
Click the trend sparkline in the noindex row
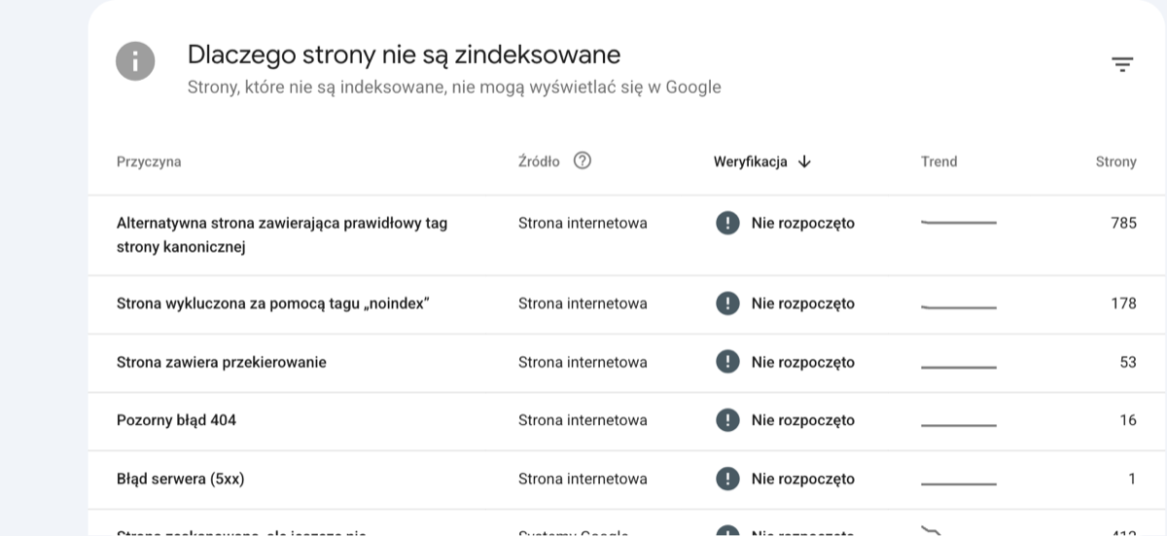click(x=959, y=306)
